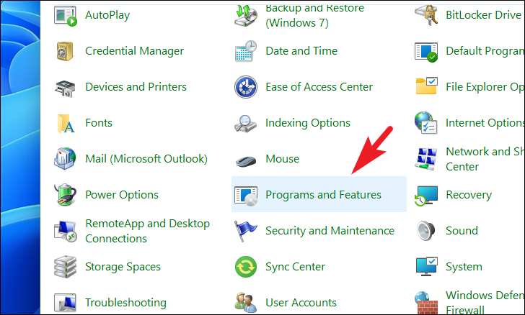Open Network and Sharing Center link
The image size is (525, 315).
[485, 159]
